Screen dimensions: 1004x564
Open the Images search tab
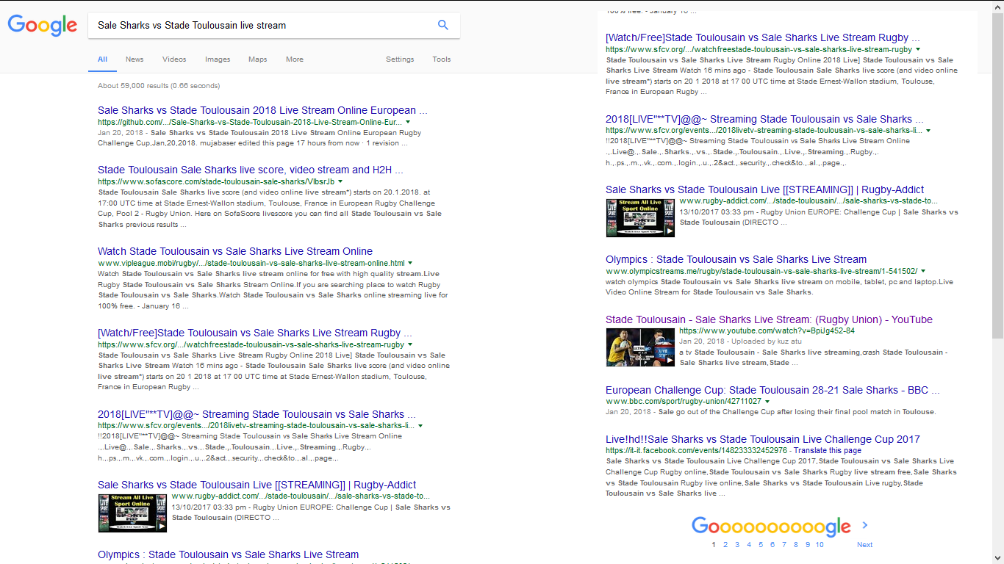click(218, 59)
